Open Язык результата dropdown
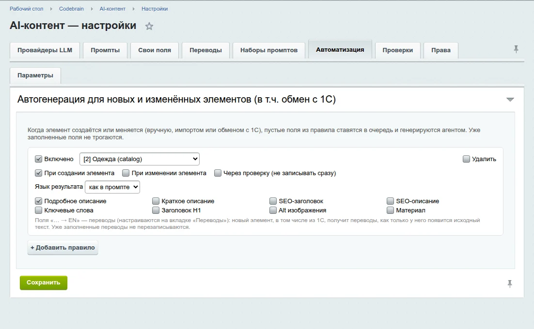Viewport: 534px width, 329px height. click(112, 187)
